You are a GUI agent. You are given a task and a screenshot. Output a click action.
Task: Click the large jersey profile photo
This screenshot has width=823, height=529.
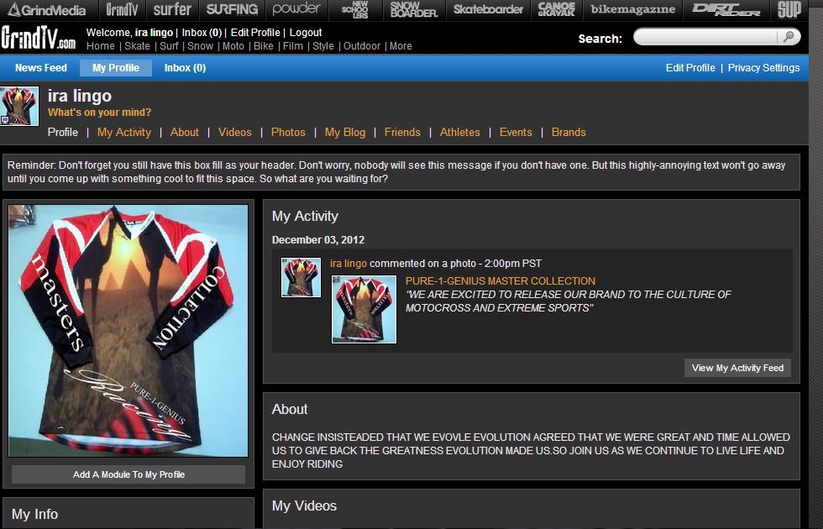128,330
